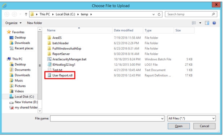
Task: Open the recent locations dropdown arrow
Action: (x=20, y=14)
